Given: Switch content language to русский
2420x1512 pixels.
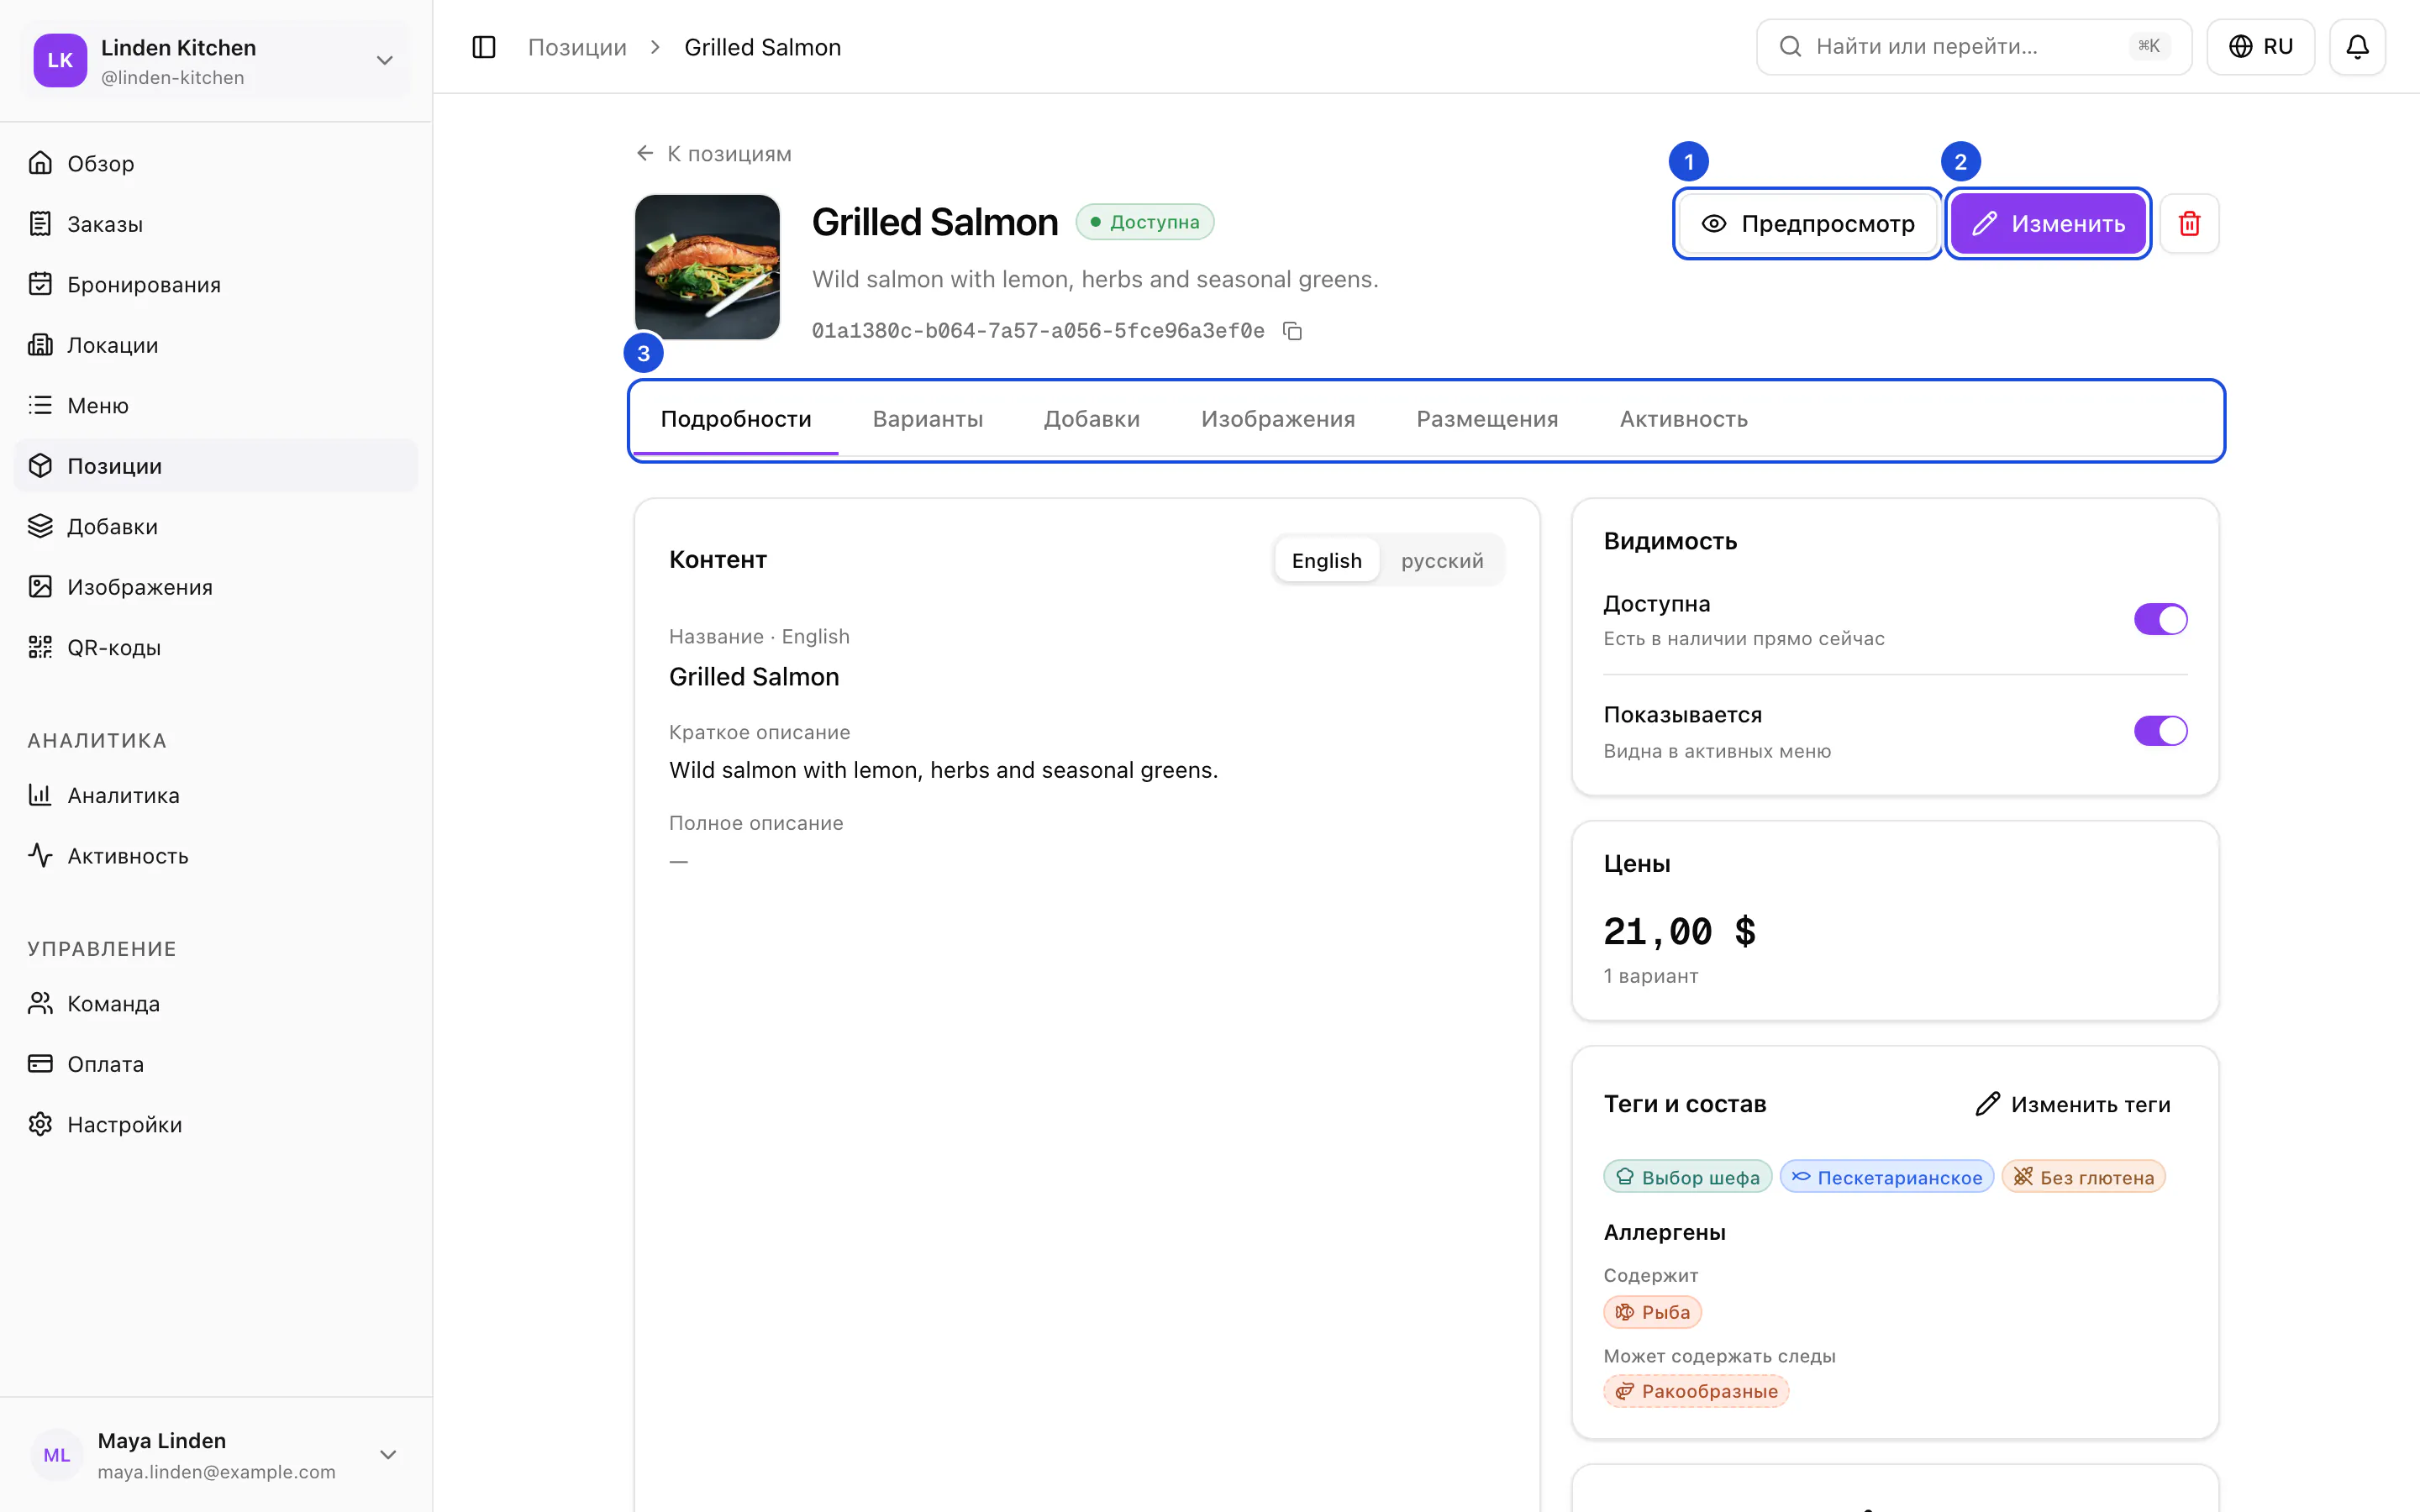Looking at the screenshot, I should coord(1442,560).
